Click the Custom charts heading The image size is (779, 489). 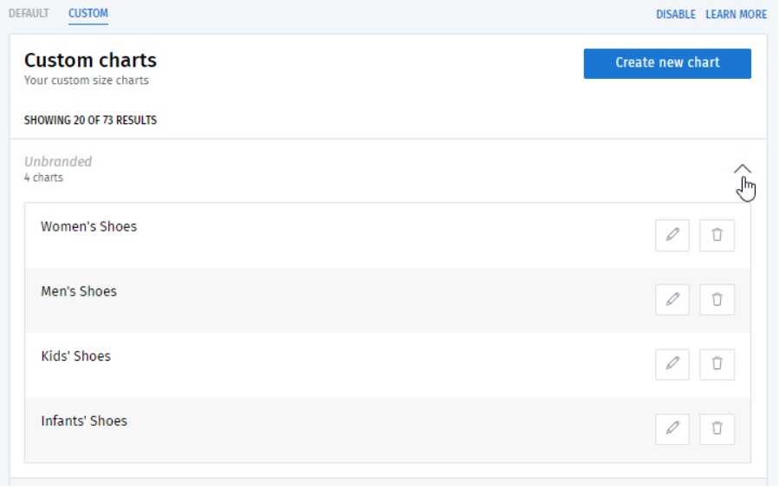(x=90, y=61)
